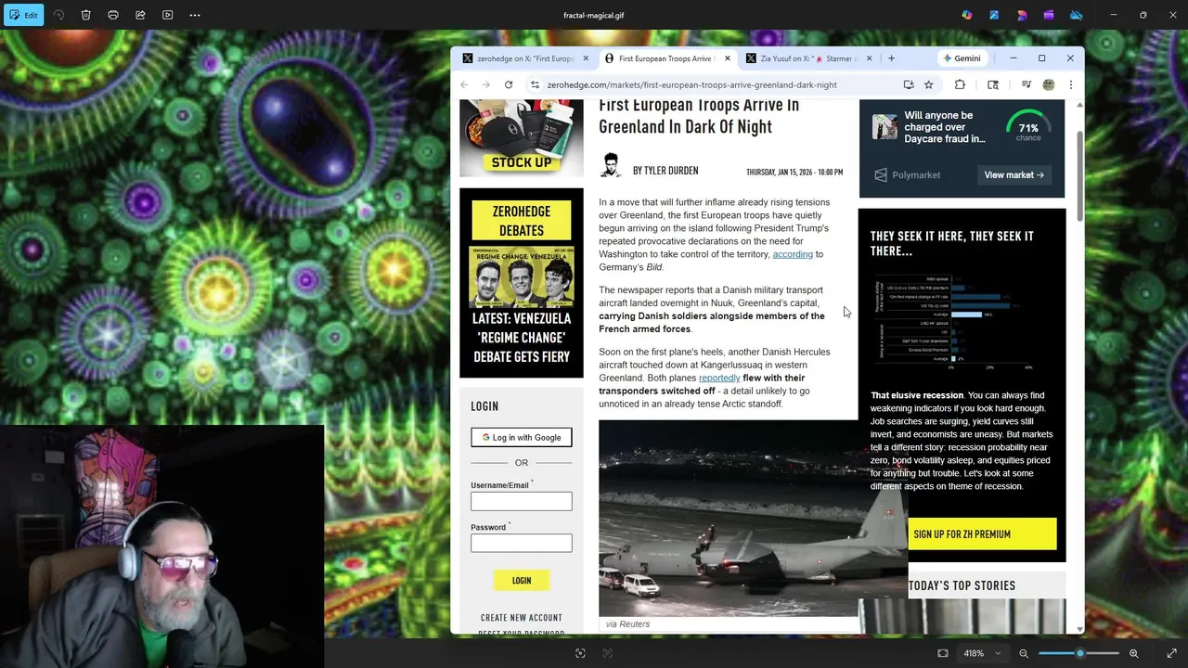This screenshot has width=1188, height=668.
Task: Click the print icon in Photos toolbar
Action: [113, 15]
